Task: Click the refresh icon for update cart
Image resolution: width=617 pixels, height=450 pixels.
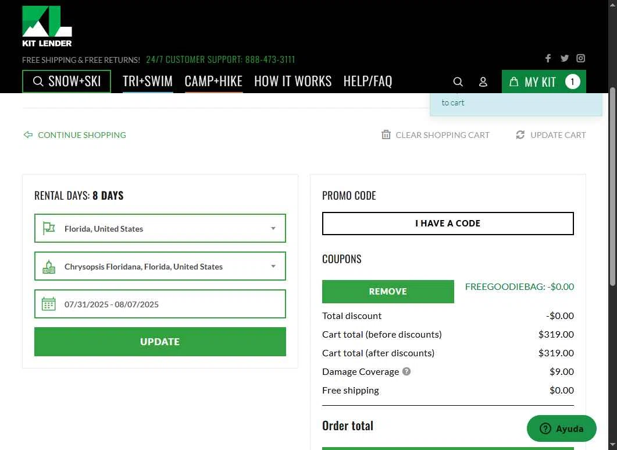Action: (520, 134)
